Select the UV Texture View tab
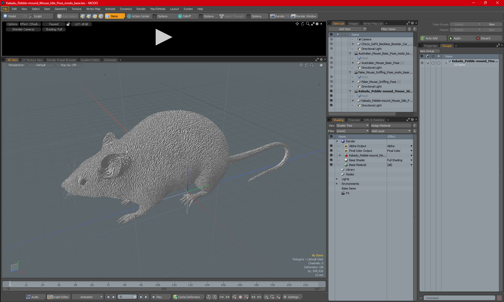Viewport: 504px width, 302px height. point(32,60)
